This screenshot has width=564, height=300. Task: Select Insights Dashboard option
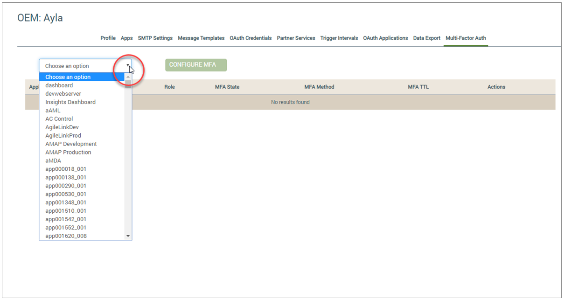tap(82, 102)
